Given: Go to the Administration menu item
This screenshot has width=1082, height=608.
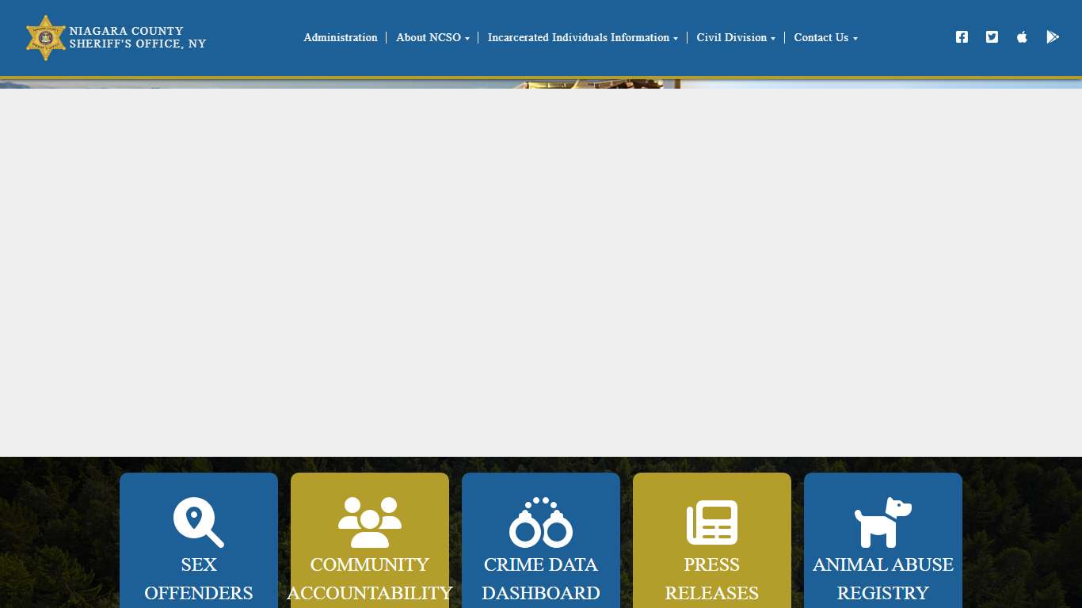Looking at the screenshot, I should (341, 38).
